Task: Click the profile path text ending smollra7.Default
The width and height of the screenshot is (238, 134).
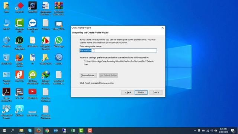Action: (x=119, y=61)
